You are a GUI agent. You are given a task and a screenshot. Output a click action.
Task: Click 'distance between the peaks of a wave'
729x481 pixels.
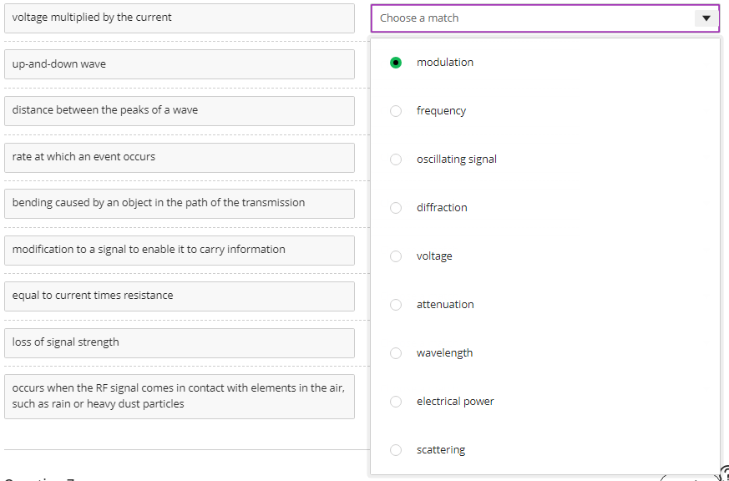coord(179,110)
